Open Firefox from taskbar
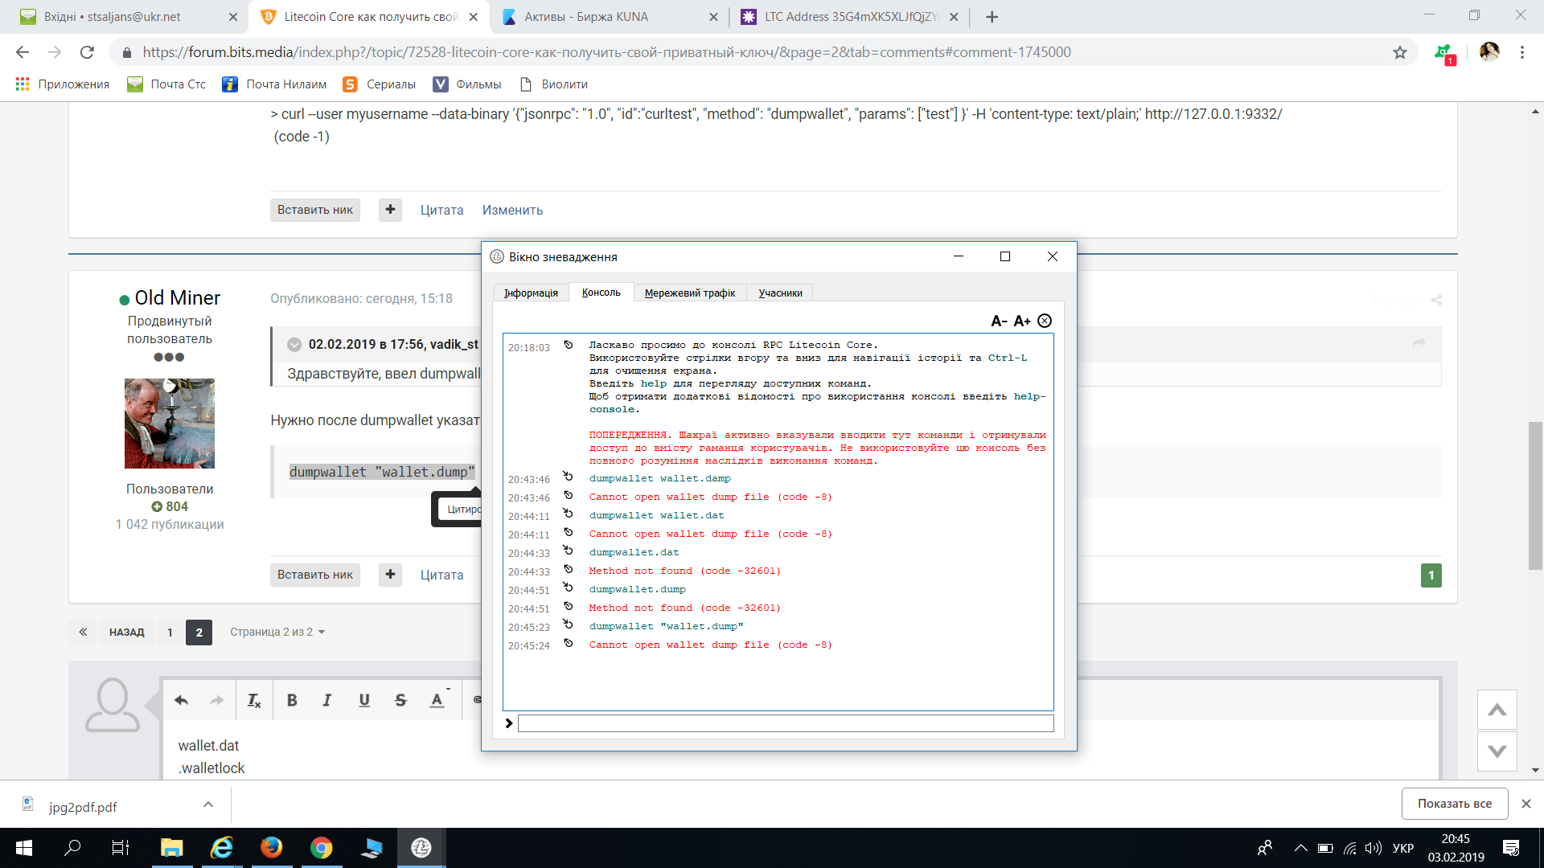Image resolution: width=1544 pixels, height=868 pixels. 272,848
